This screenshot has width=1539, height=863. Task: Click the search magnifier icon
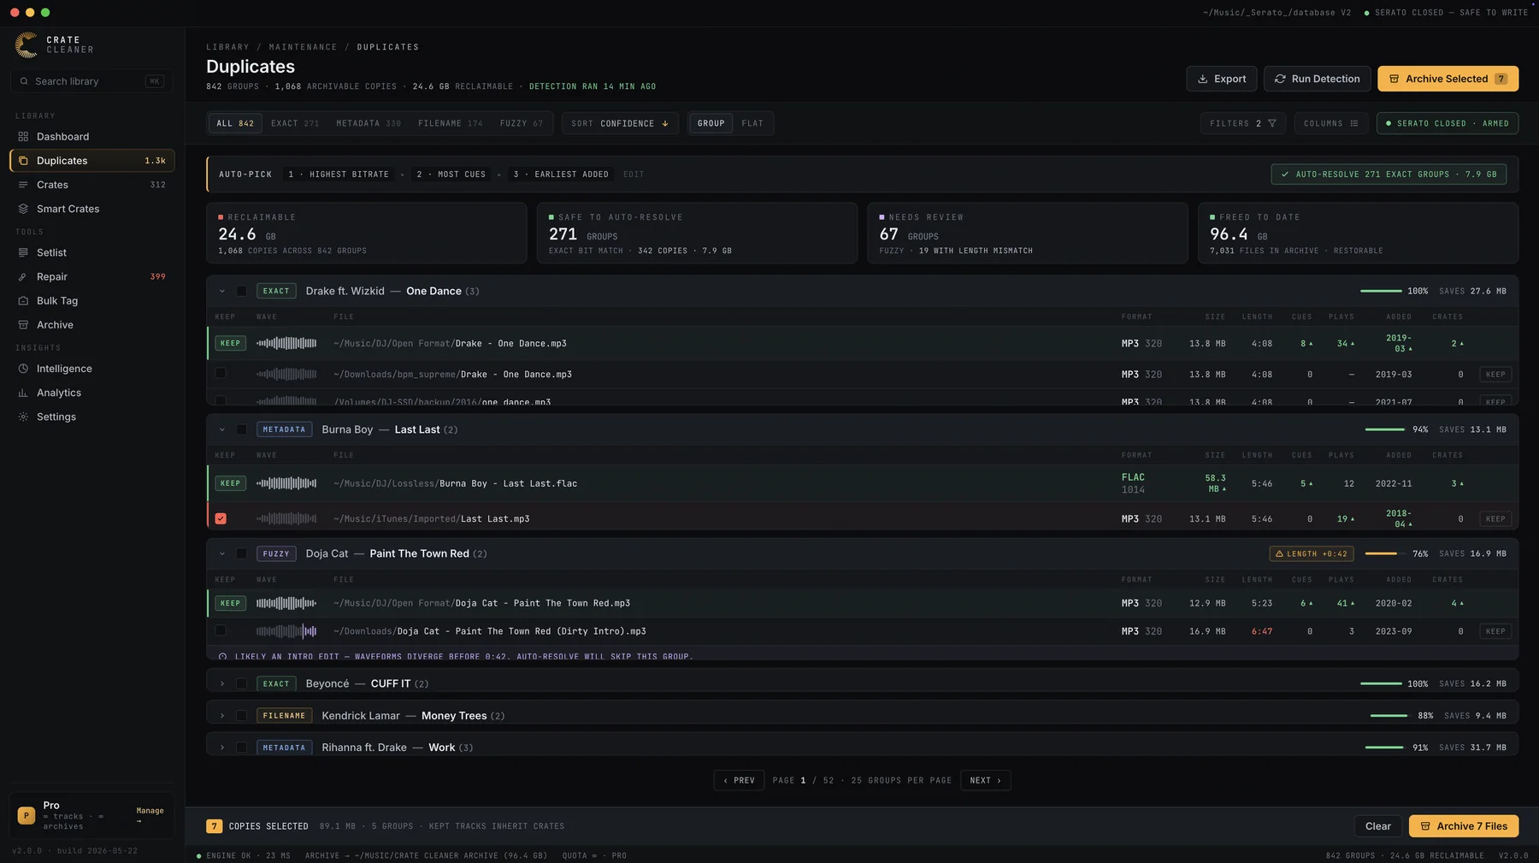click(24, 81)
